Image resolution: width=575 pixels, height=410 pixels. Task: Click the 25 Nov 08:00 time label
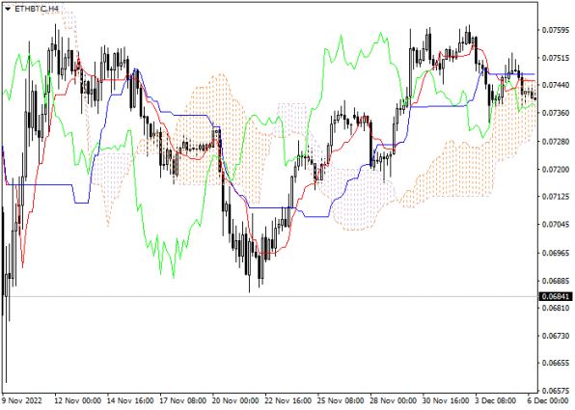coord(341,400)
